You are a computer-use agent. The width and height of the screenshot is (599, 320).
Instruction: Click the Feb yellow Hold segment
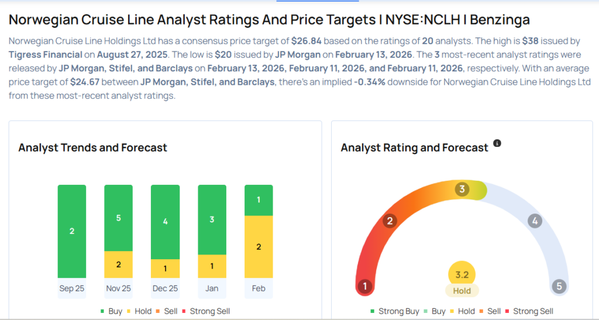[259, 247]
